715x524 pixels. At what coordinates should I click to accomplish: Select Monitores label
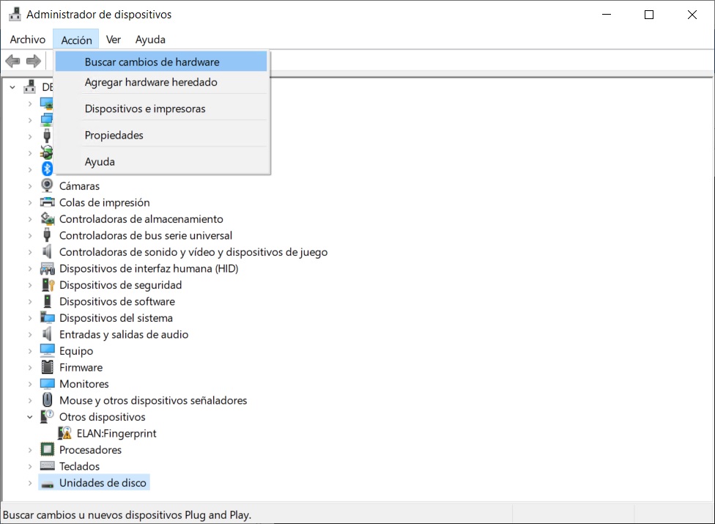(84, 384)
